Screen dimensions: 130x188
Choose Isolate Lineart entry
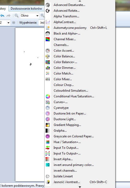[80, 176]
